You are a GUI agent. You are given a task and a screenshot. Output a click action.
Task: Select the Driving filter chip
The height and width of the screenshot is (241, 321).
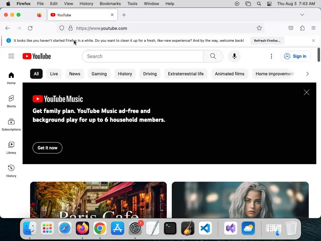150,74
